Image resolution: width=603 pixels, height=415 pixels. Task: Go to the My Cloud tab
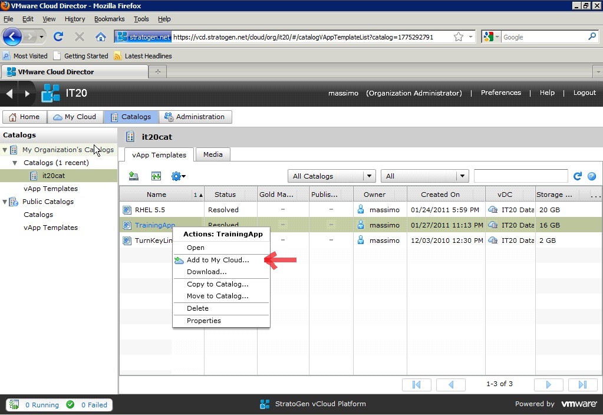[75, 117]
